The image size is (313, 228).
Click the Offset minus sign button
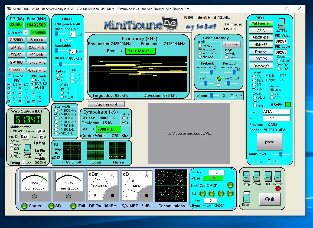[26, 32]
